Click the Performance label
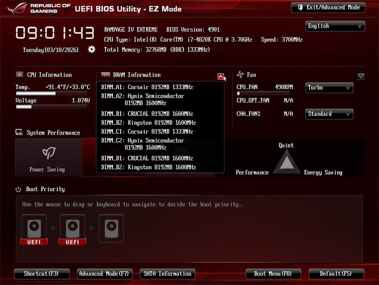Screen dimensions: 379x285 click(252, 173)
